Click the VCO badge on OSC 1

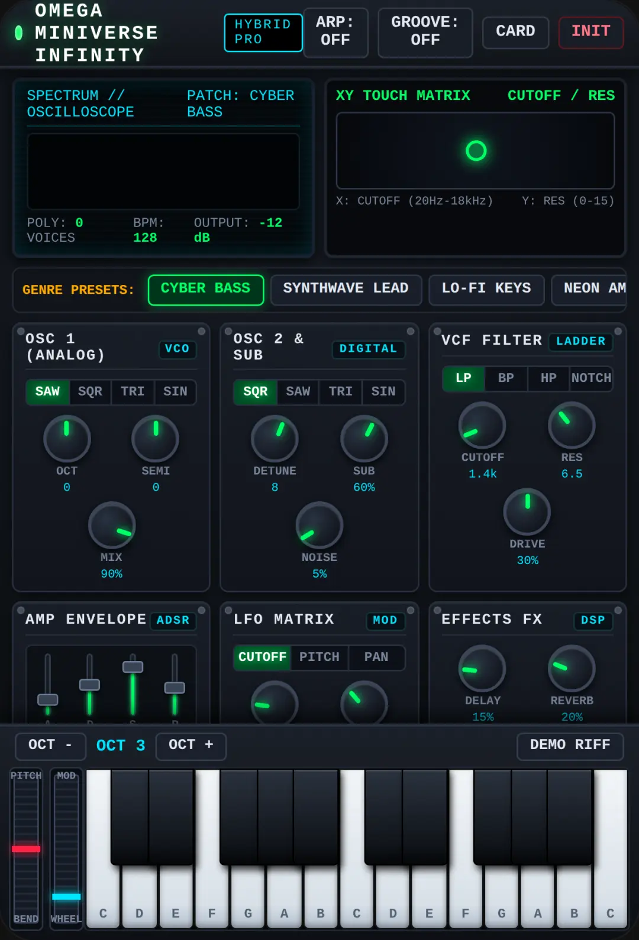tap(177, 349)
